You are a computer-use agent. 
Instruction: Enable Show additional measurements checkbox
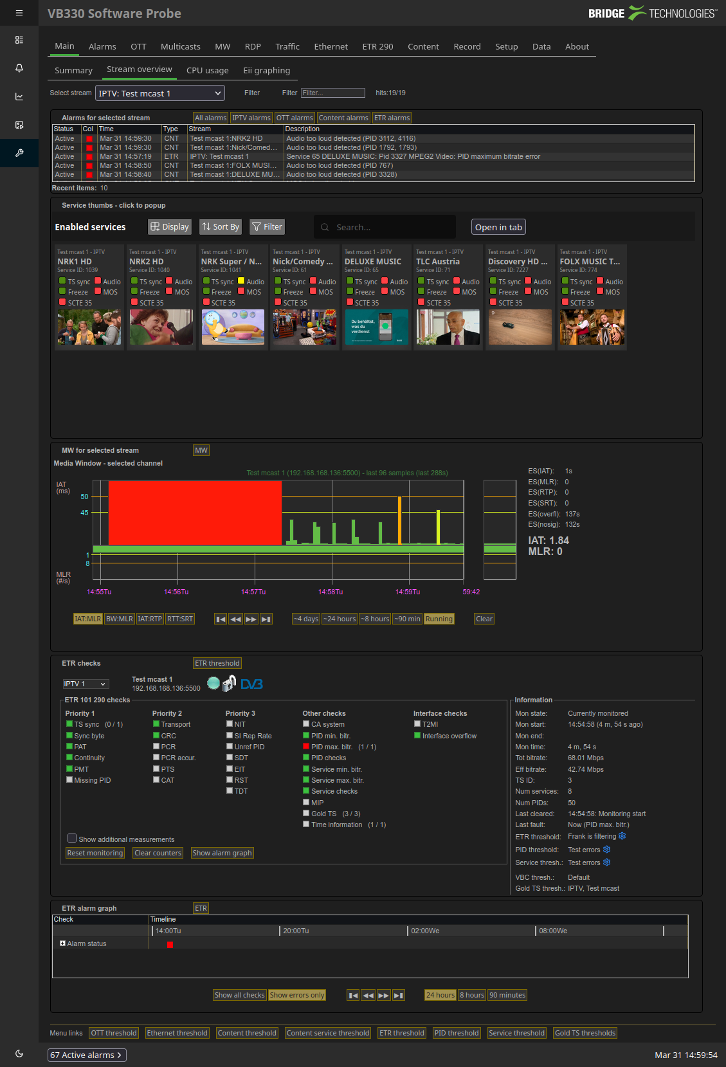click(72, 839)
